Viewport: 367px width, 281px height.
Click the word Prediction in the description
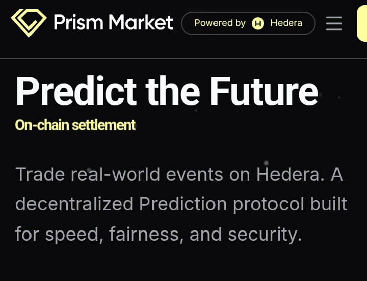pyautogui.click(x=183, y=204)
